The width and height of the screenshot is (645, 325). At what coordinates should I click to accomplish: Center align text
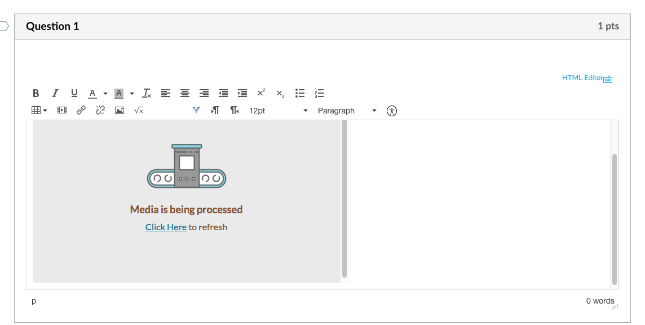(x=185, y=94)
